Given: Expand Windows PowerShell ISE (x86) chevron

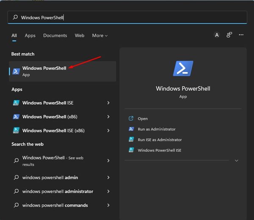Looking at the screenshot, I should 108,131.
